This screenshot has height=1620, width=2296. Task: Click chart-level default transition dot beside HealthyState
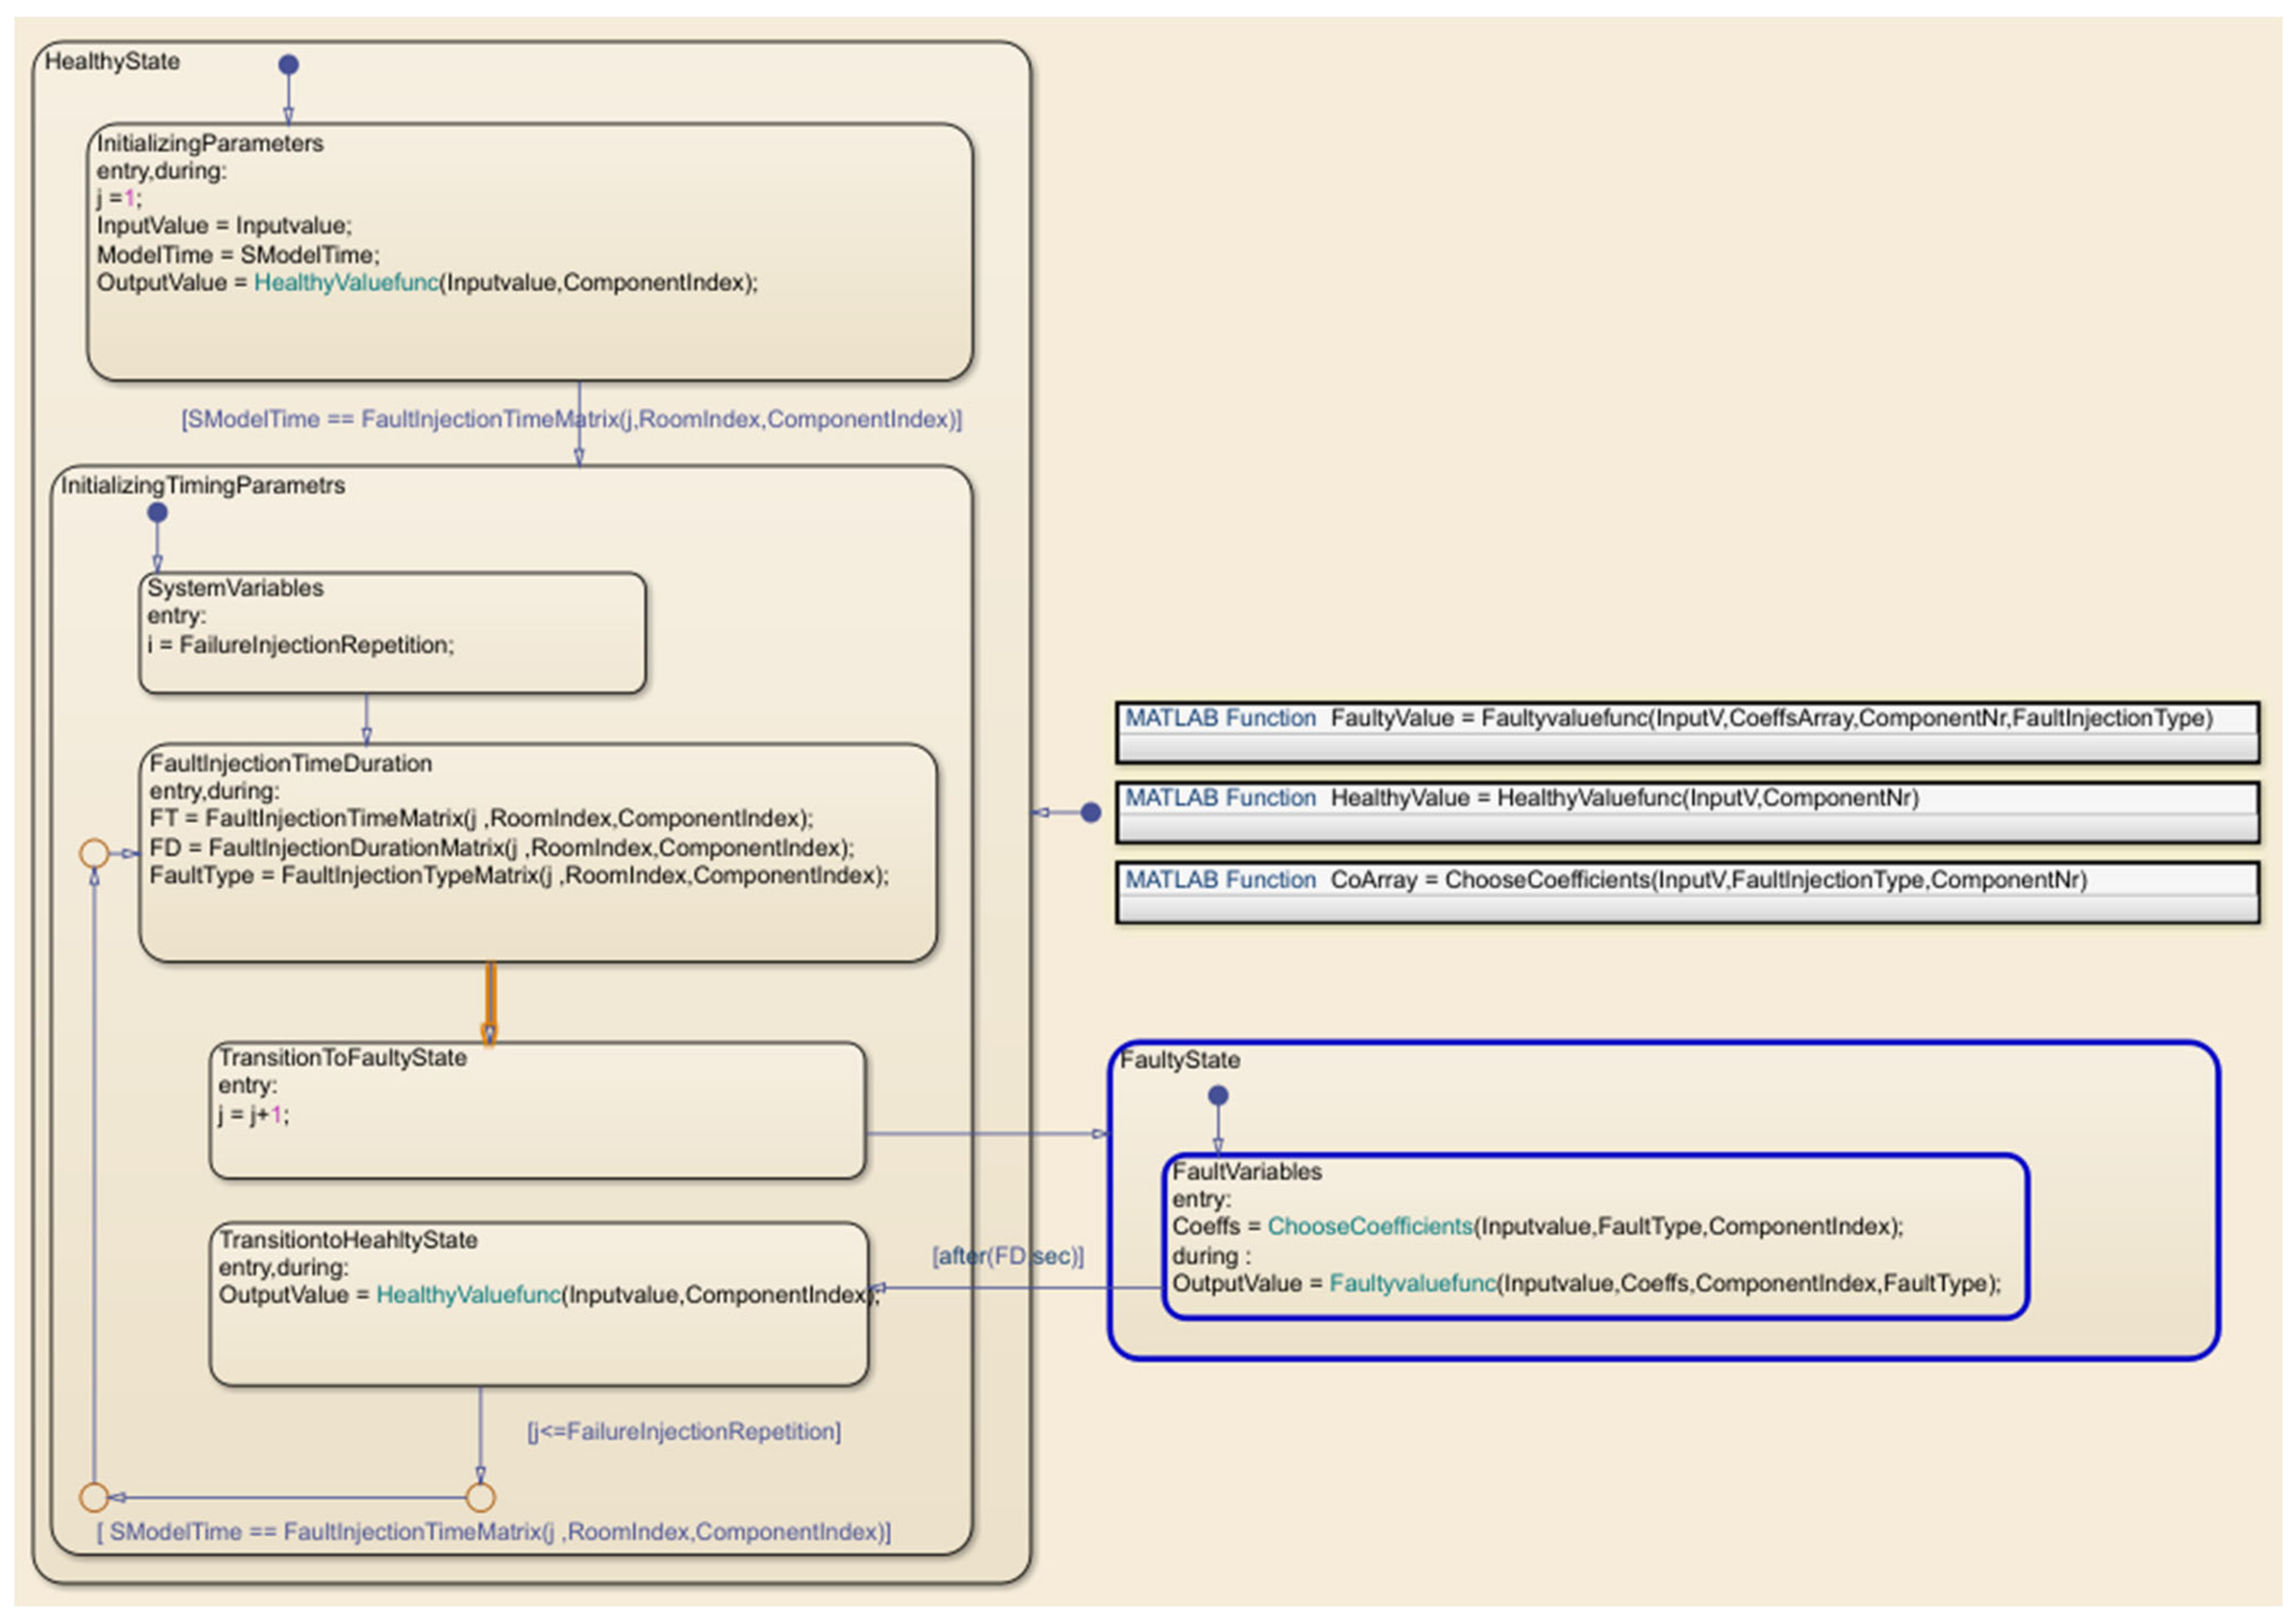[1091, 812]
